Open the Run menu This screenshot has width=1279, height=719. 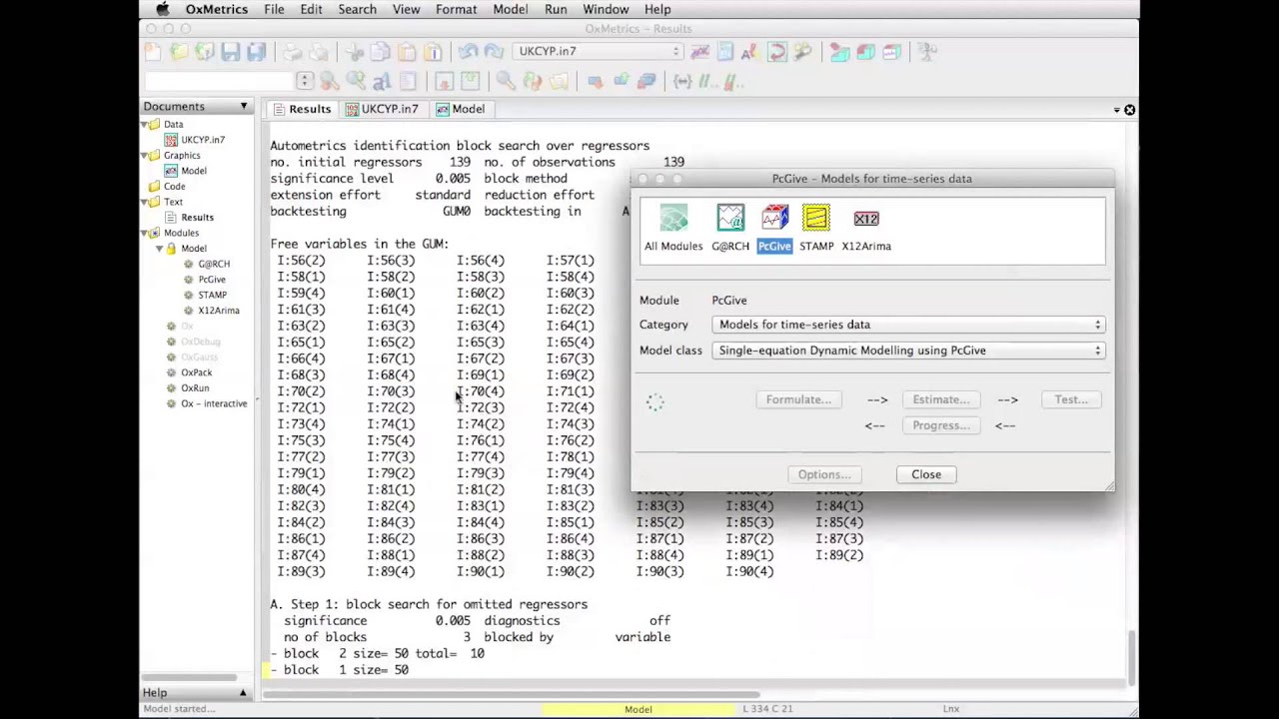tap(556, 9)
